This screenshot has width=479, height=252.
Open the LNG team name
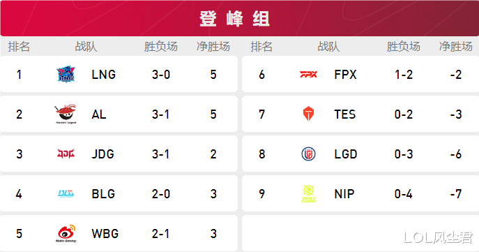tap(104, 75)
